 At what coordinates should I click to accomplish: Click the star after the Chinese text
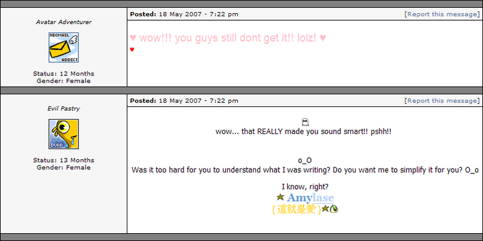325,209
